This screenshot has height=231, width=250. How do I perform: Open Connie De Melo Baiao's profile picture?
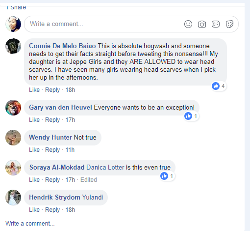click(x=13, y=46)
